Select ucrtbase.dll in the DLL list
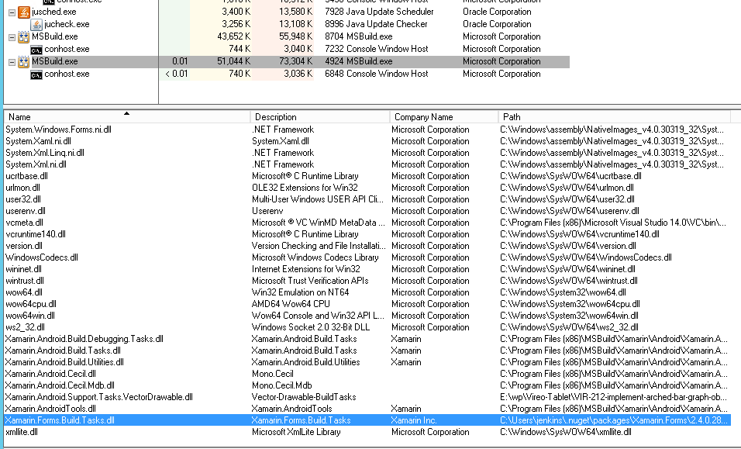Image resolution: width=741 pixels, height=449 pixels. click(26, 176)
